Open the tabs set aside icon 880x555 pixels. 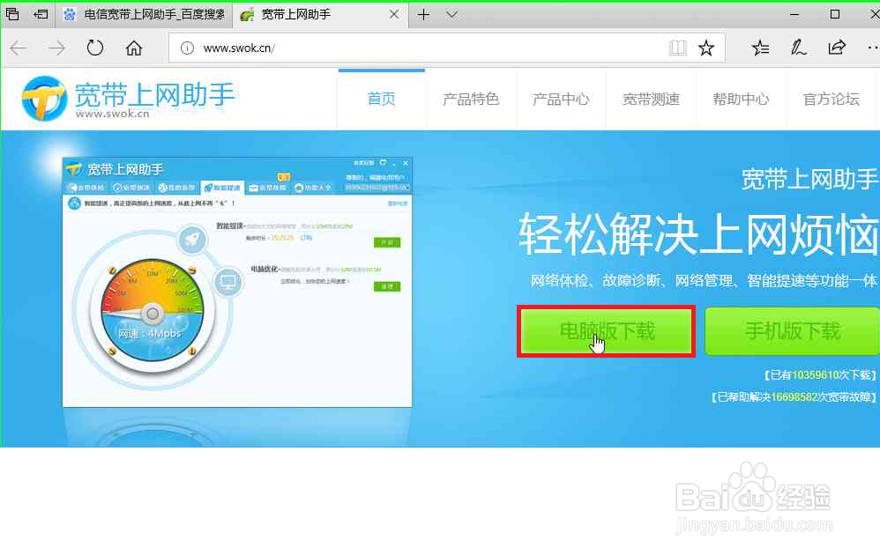pos(12,15)
